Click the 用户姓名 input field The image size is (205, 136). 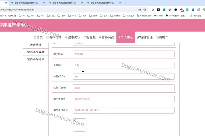(x=124, y=54)
